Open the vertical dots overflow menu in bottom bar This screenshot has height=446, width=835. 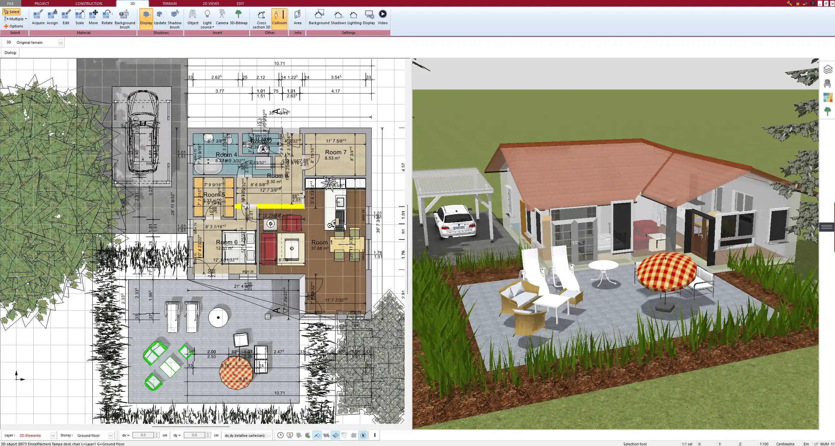375,435
